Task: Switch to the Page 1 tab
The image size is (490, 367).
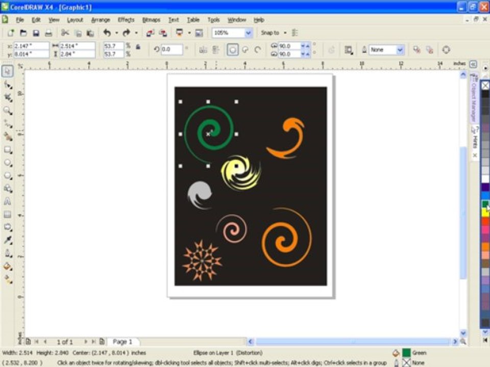Action: [122, 342]
